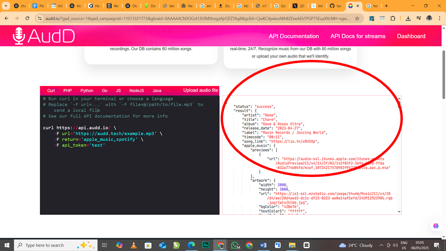Open File Explorer from taskbar
This screenshot has width=446, height=251.
292,245
